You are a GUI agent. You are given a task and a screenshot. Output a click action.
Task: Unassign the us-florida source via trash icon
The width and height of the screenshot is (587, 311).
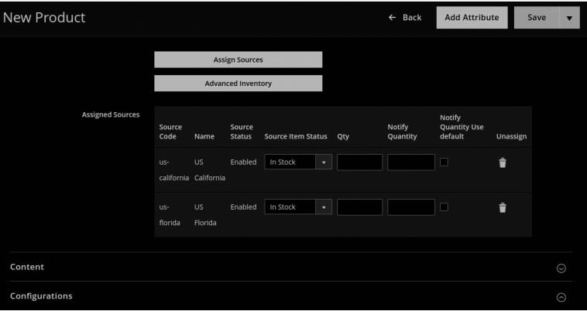[502, 207]
